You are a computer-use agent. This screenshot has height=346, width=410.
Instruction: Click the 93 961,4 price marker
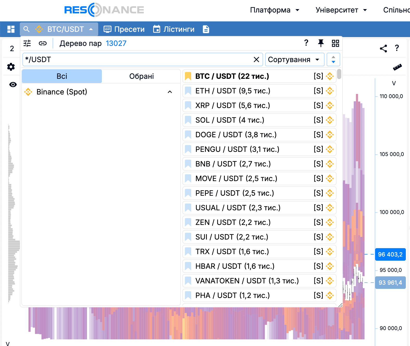click(390, 283)
